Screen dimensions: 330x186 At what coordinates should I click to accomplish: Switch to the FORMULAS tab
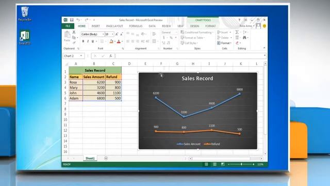136,26
